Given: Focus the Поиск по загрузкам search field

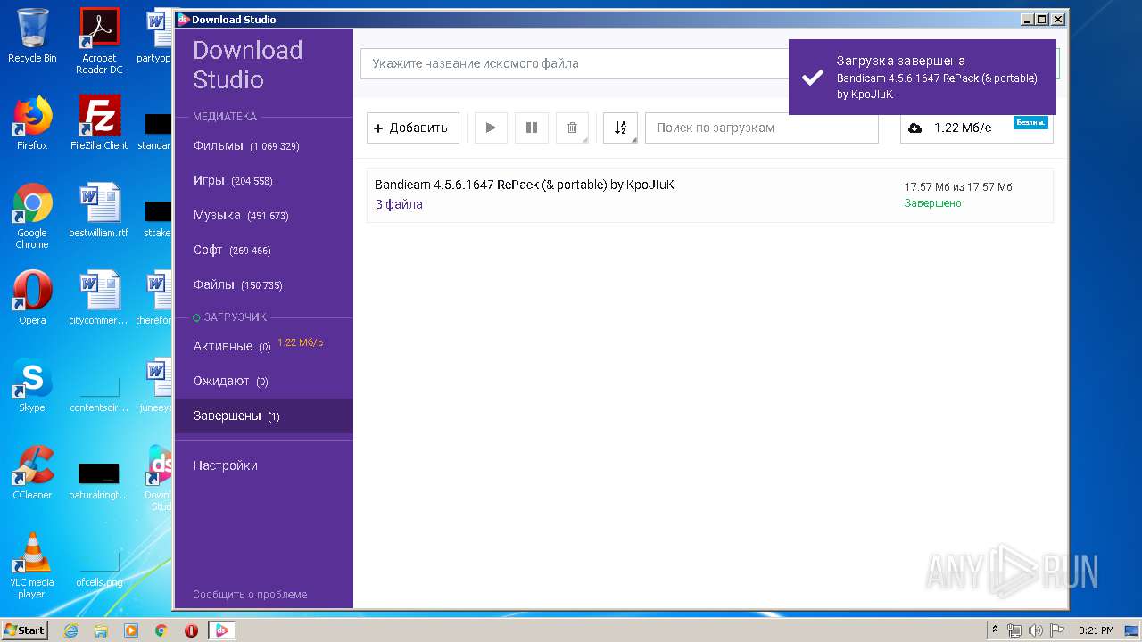Looking at the screenshot, I should click(762, 128).
